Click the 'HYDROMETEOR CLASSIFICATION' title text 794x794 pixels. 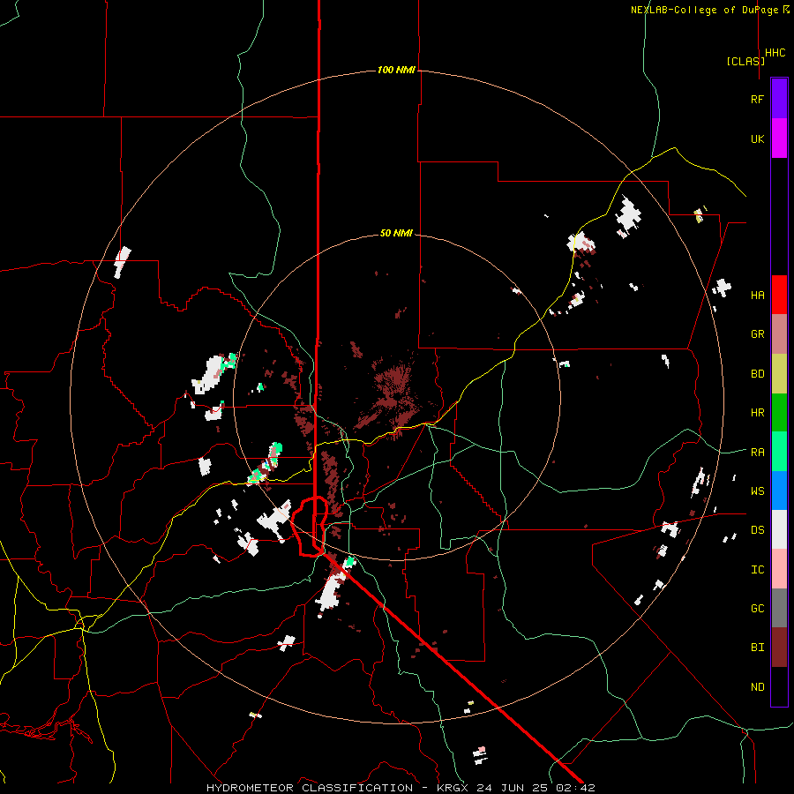point(310,788)
